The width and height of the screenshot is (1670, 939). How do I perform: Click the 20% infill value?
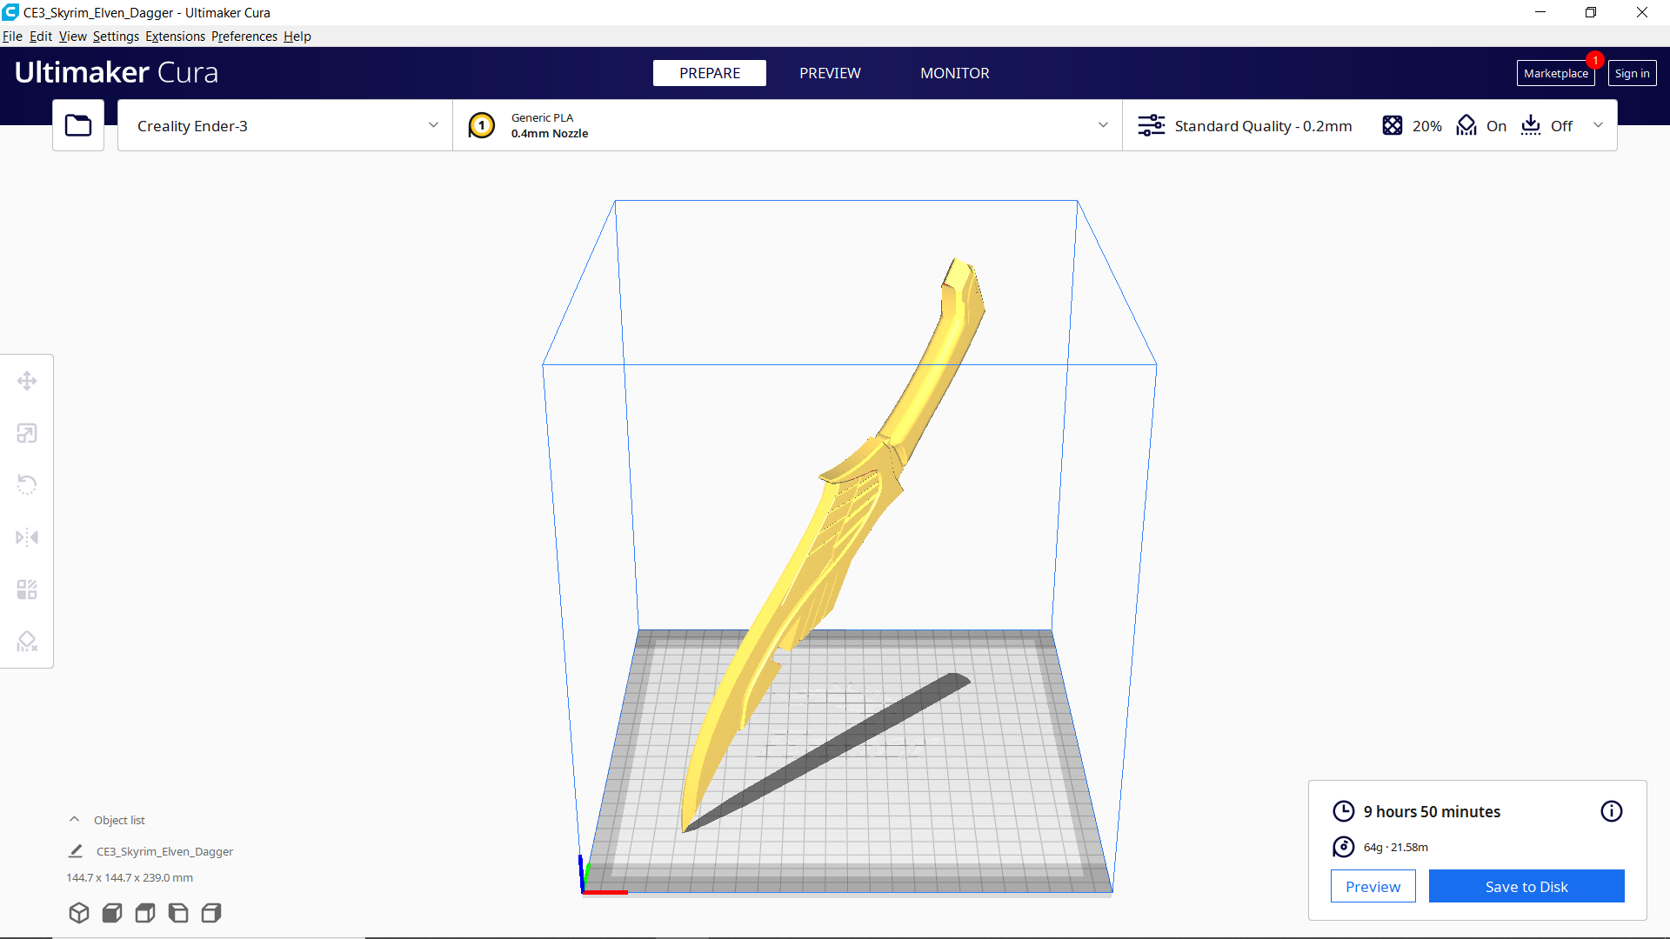[1426, 126]
